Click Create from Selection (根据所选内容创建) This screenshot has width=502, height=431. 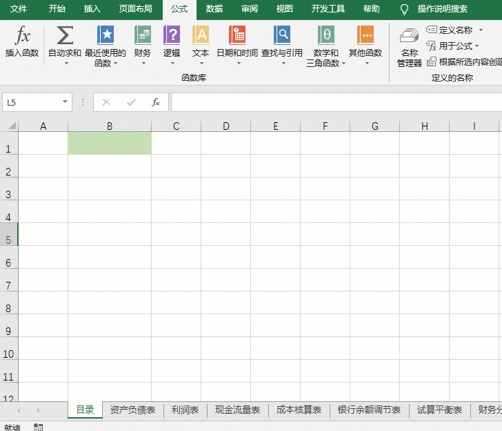[x=464, y=61]
